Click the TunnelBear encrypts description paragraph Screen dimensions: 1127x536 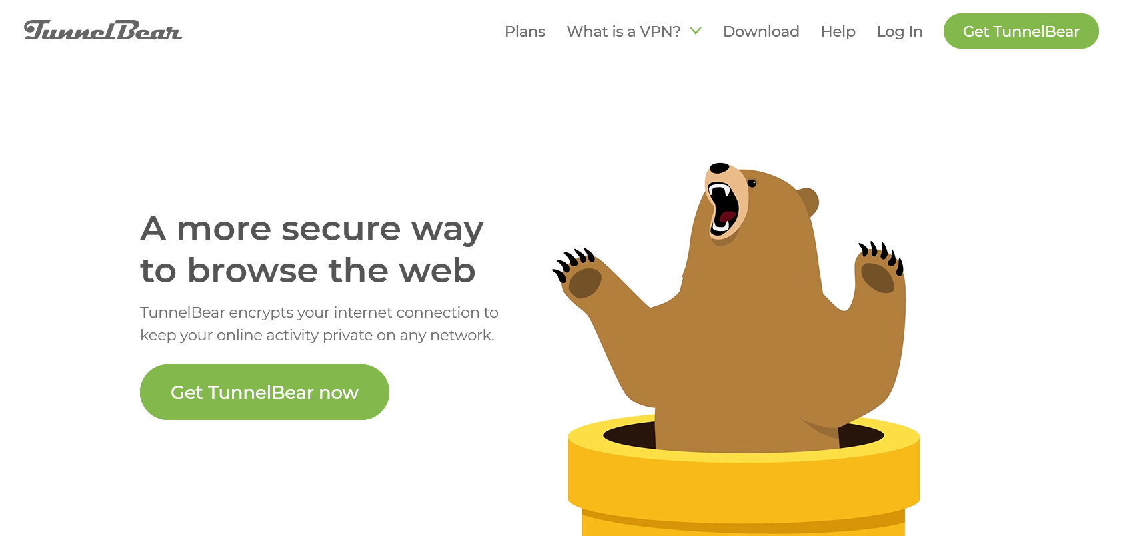(x=319, y=324)
